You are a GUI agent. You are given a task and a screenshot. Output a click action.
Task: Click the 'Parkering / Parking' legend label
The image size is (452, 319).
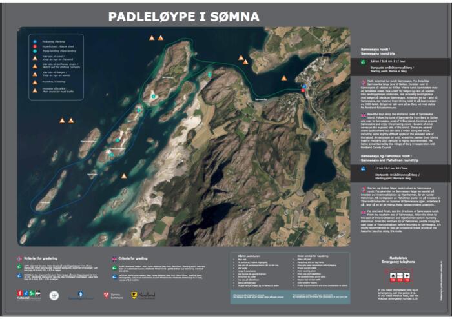(54, 42)
